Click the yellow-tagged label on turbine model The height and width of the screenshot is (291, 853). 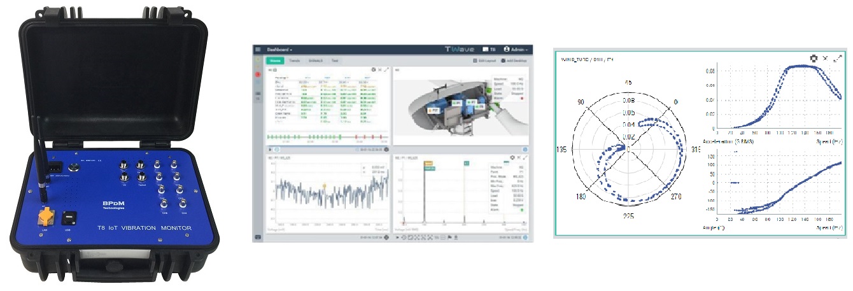coord(435,110)
